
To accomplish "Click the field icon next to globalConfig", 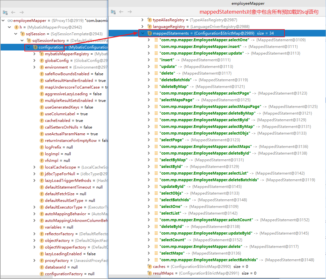I will [42, 61].
